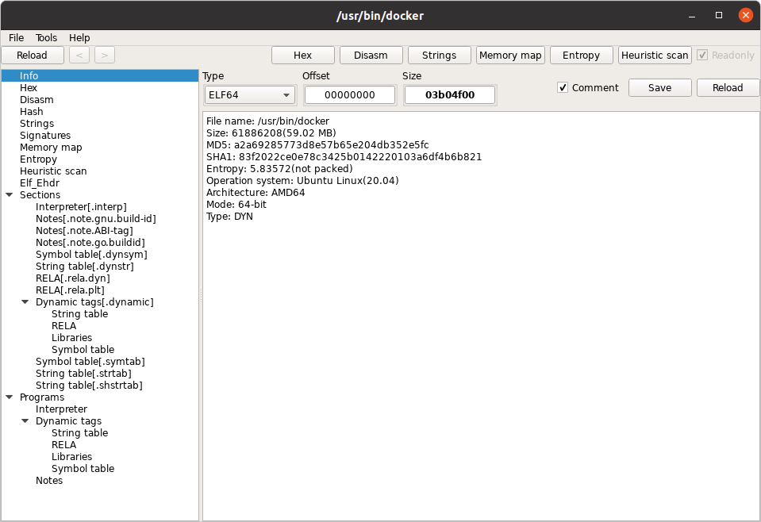This screenshot has height=522, width=761.
Task: Open the ELF64 Type dropdown
Action: point(250,95)
